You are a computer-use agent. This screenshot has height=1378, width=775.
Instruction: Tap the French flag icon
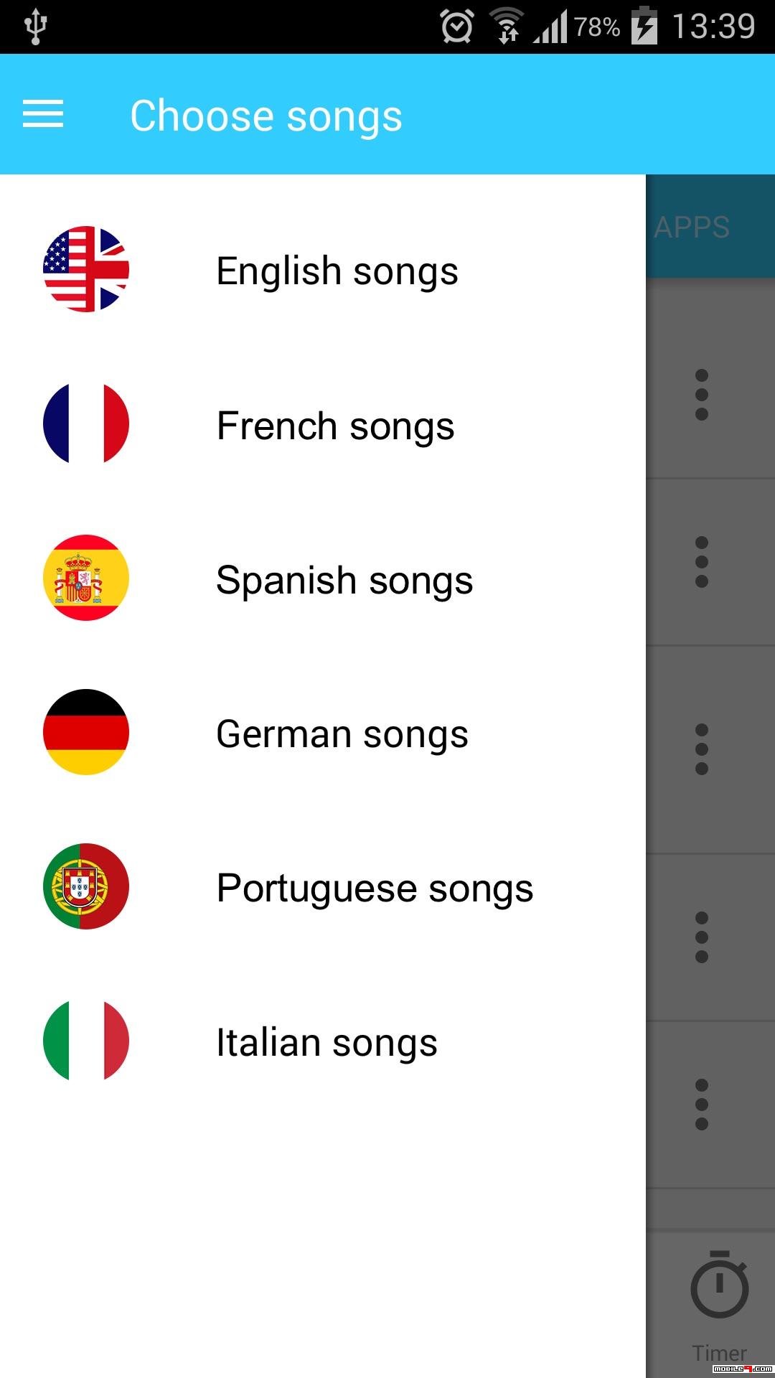(x=86, y=423)
